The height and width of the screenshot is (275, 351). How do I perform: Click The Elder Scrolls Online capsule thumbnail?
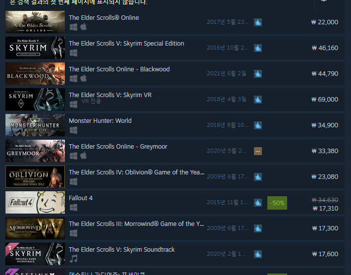[x=35, y=22]
